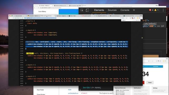Bookmark the GitHub page with the star icon

pos(123,18)
